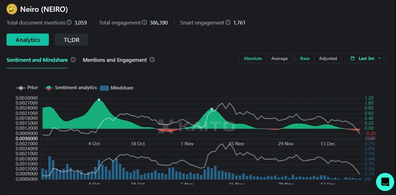The height and width of the screenshot is (195, 396).
Task: Click info icon next to Mentions and Engagement
Action: [152, 60]
